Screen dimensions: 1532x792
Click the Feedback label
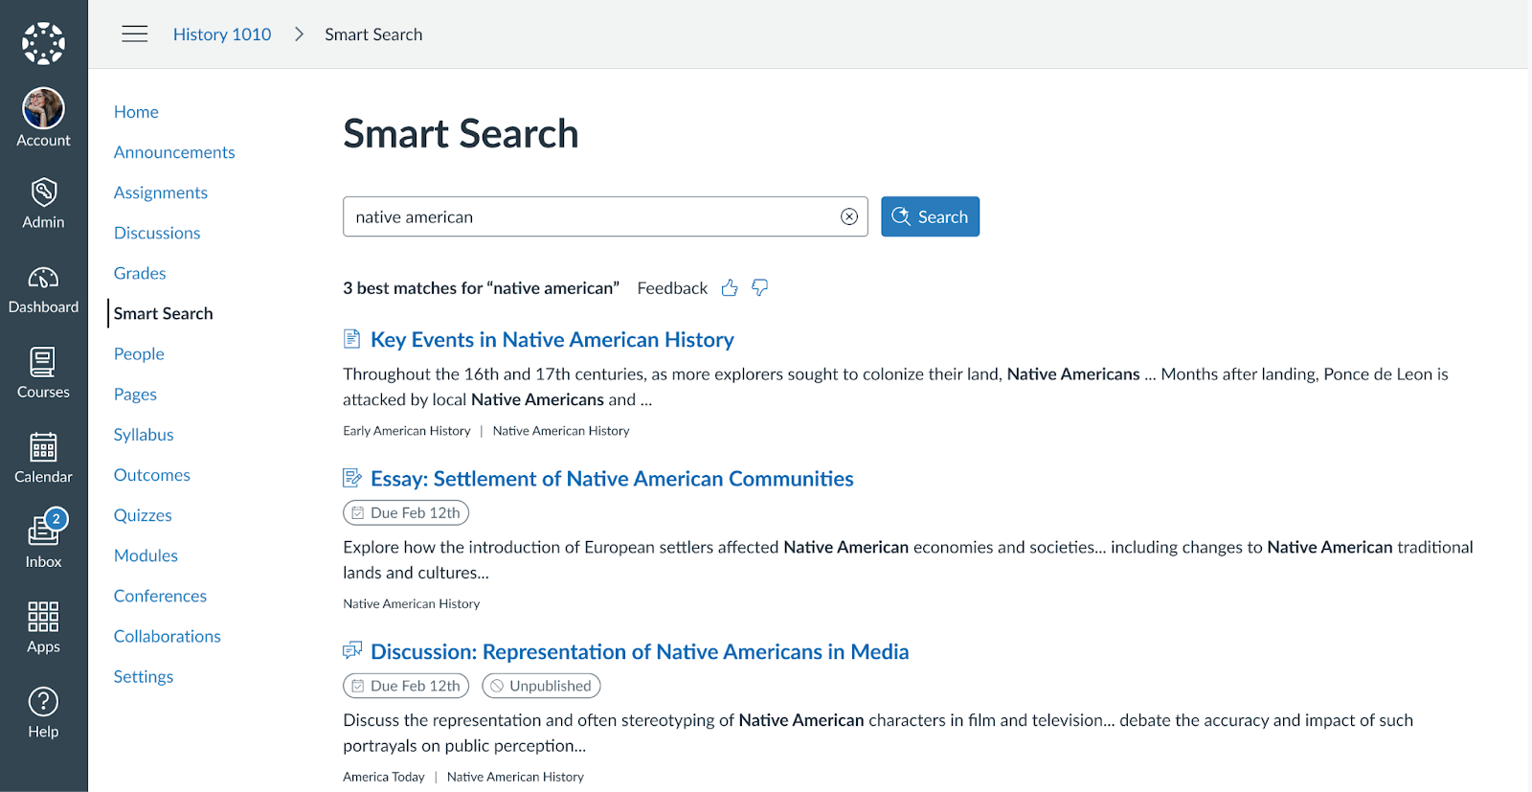point(672,288)
